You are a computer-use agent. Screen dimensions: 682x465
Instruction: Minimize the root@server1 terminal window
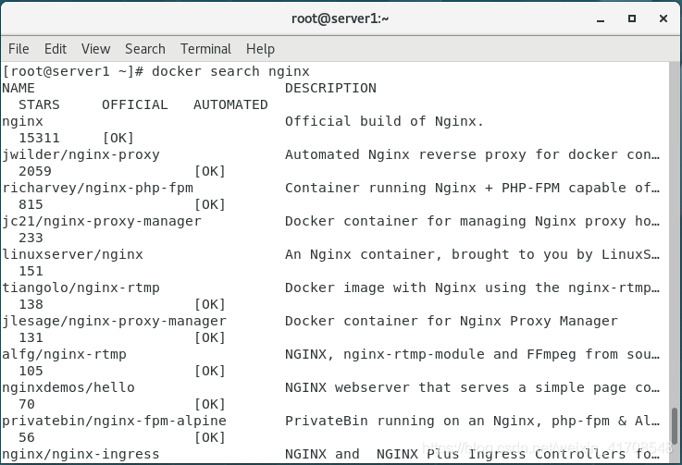coord(601,18)
